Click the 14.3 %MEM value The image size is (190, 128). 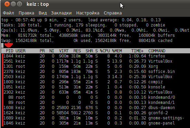(117, 77)
